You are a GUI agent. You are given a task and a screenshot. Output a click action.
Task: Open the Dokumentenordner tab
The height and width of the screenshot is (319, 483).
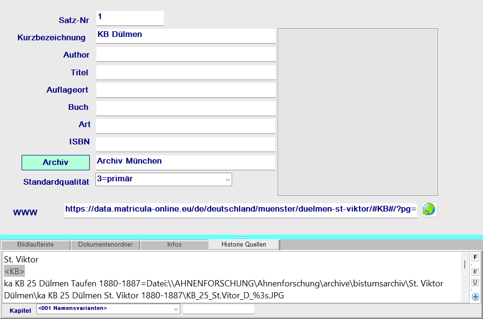tap(105, 245)
